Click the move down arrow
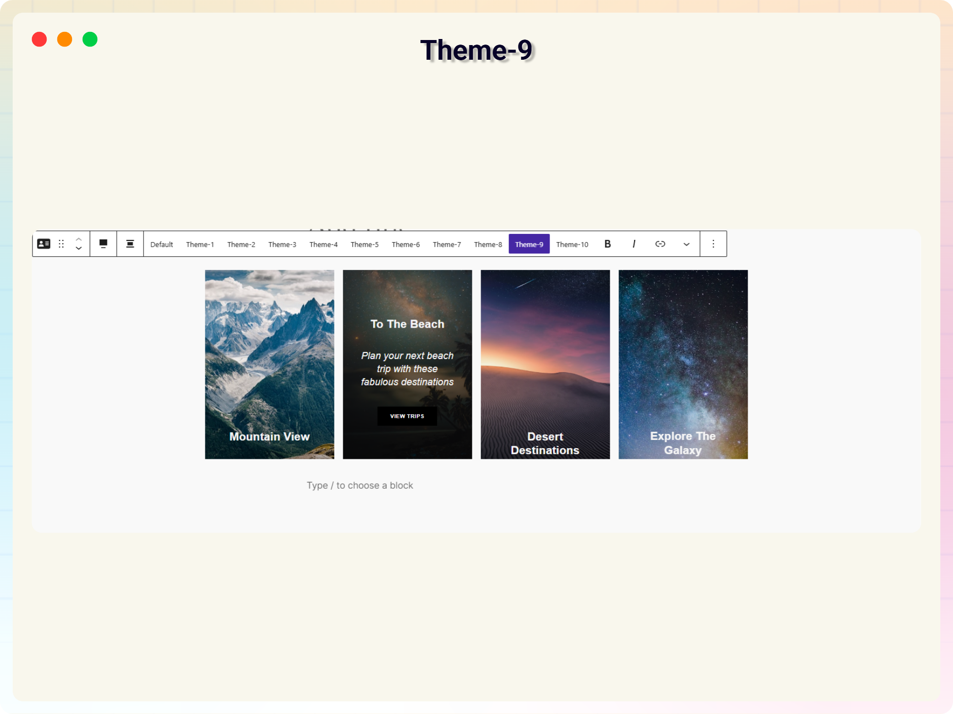Image resolution: width=953 pixels, height=714 pixels. pos(79,249)
